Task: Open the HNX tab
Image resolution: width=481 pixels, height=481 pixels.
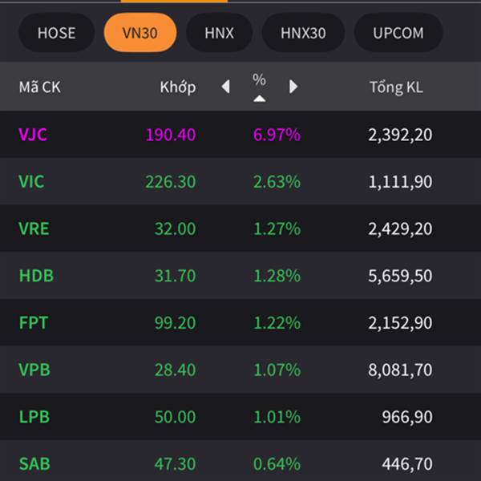Action: [219, 33]
